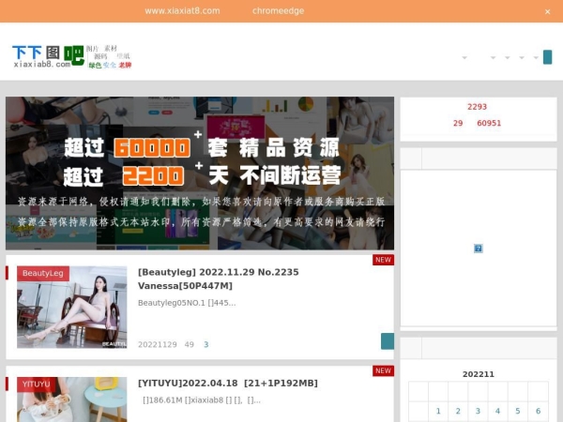Select day 6 in the calendar
This screenshot has width=563, height=422.
538,411
